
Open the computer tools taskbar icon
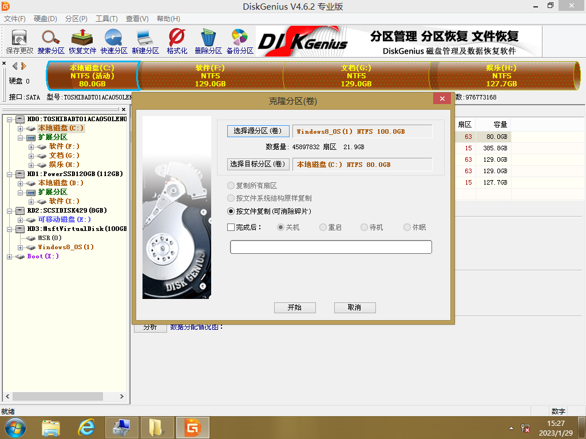click(x=122, y=428)
